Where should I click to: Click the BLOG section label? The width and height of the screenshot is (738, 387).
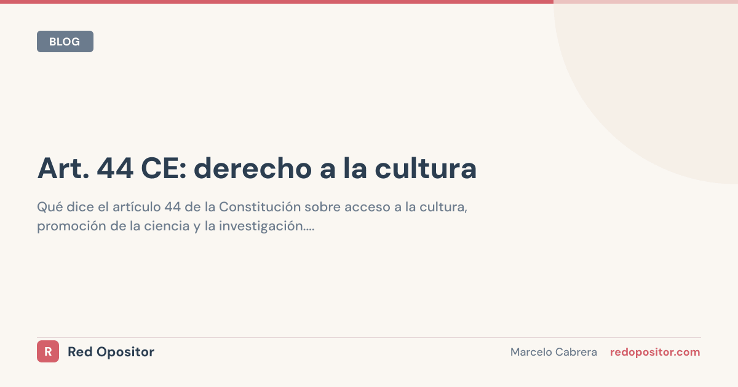(65, 41)
